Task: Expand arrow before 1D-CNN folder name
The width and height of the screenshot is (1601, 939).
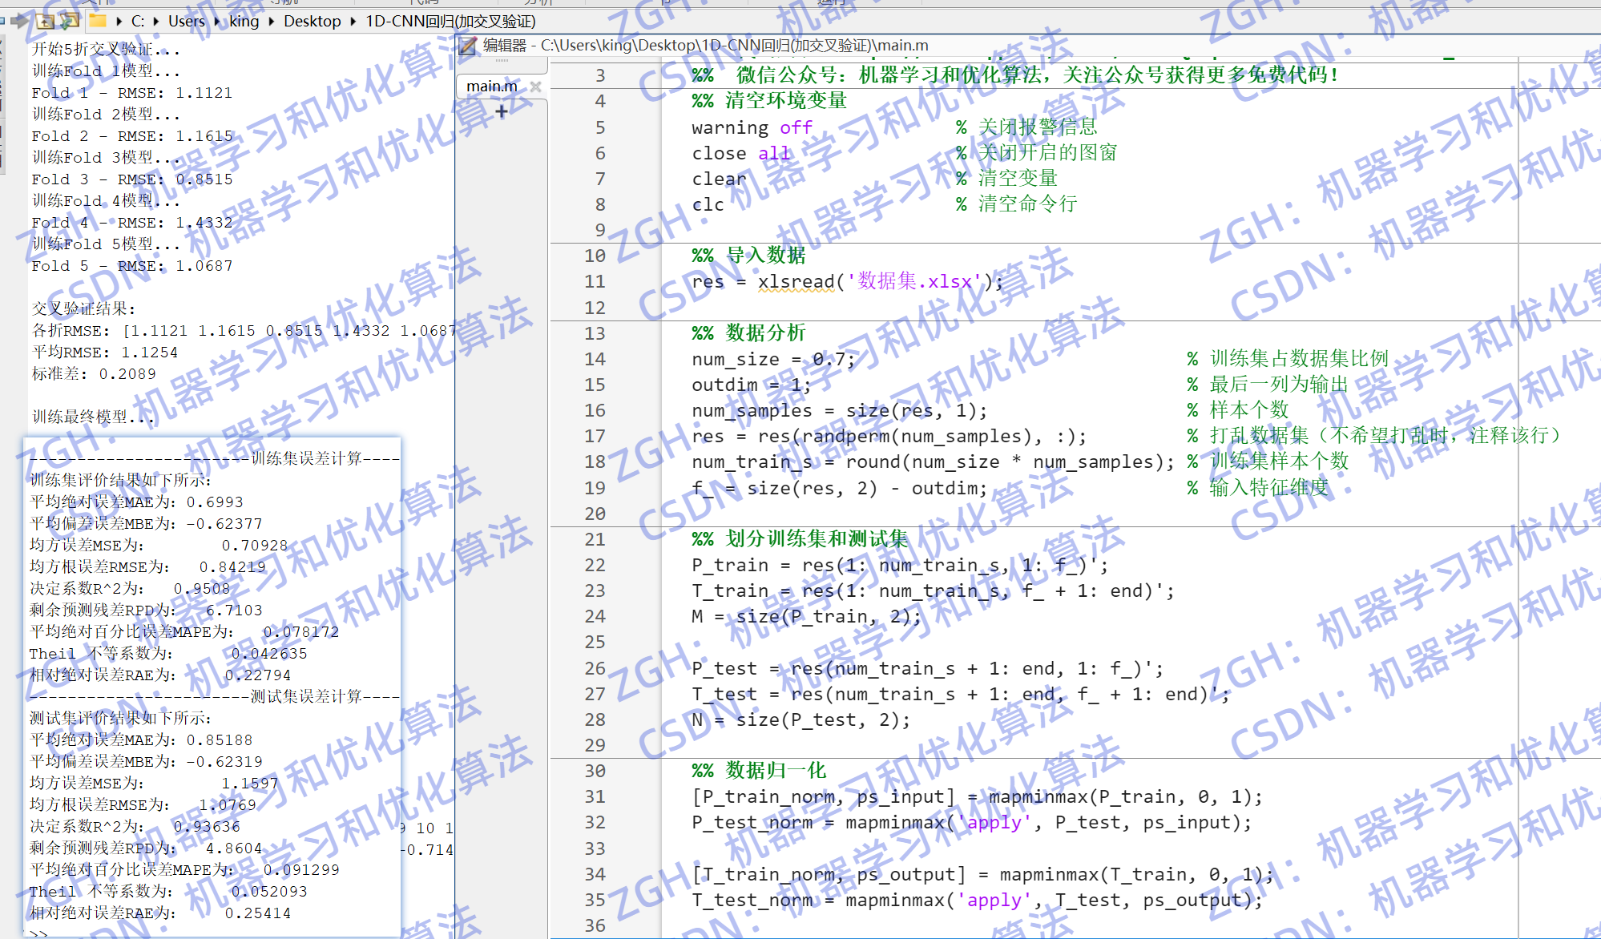Action: coord(353,22)
